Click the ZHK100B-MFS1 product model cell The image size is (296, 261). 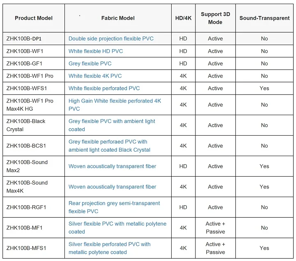[26, 248]
